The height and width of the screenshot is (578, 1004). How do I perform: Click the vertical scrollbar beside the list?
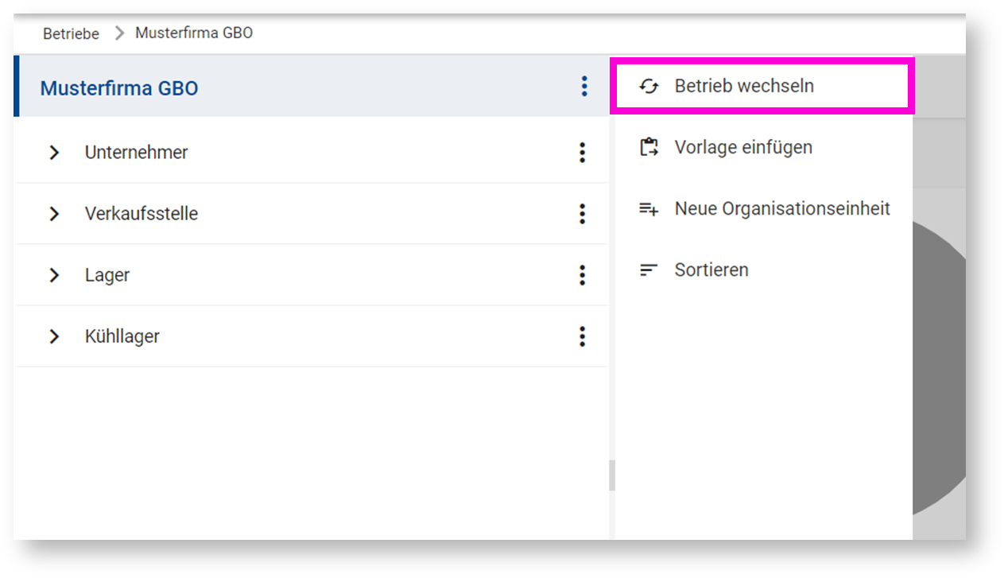click(611, 475)
